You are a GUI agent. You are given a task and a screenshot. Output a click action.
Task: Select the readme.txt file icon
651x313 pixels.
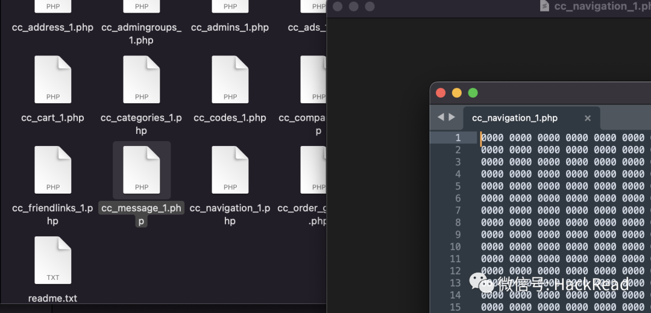pos(52,261)
